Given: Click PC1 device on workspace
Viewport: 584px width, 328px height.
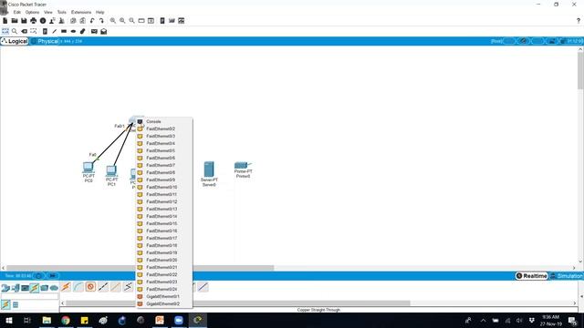Looking at the screenshot, I should click(111, 171).
